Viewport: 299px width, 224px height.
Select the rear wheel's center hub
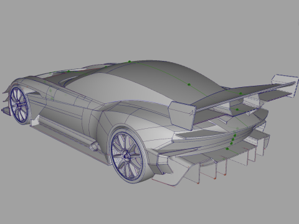coord(126,156)
